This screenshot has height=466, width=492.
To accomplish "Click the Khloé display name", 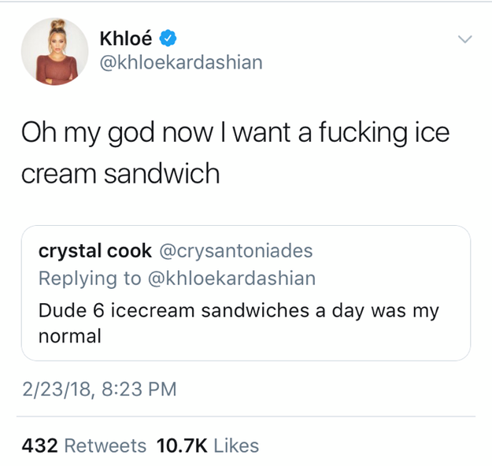I will 126,39.
